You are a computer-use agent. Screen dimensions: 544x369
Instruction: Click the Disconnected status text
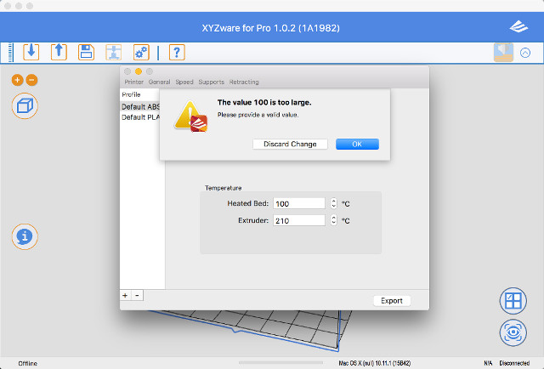(514, 363)
